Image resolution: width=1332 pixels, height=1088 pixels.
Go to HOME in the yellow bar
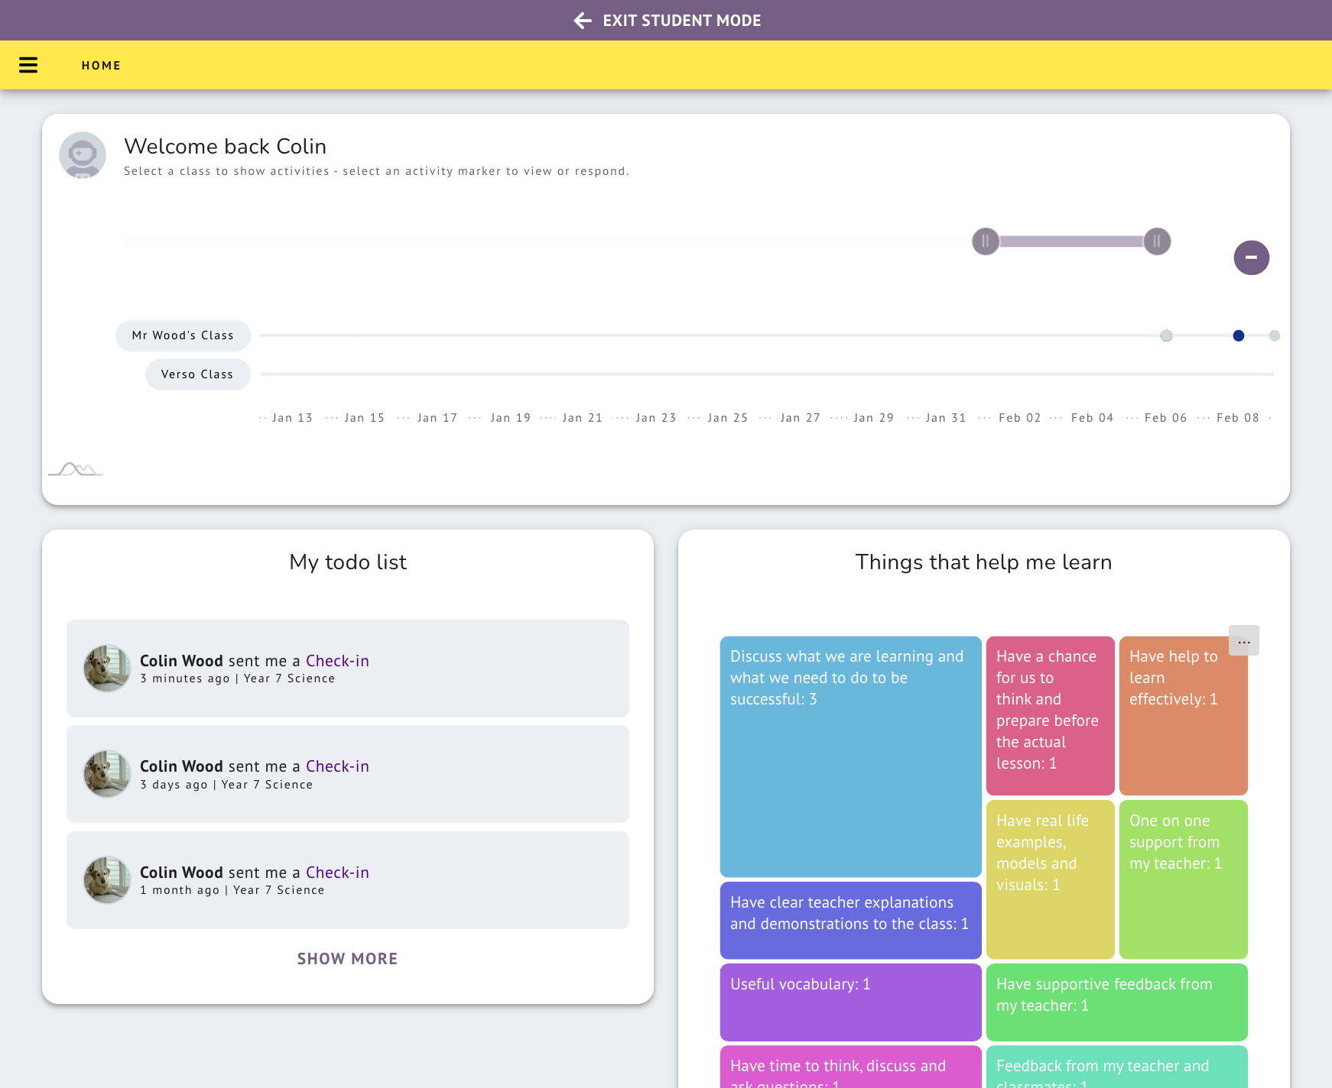click(x=101, y=66)
